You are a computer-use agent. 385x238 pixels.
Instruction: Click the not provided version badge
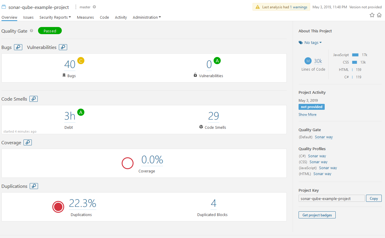tap(312, 107)
